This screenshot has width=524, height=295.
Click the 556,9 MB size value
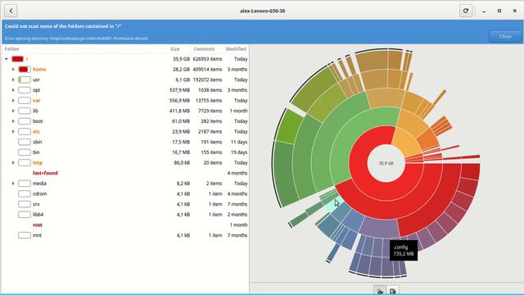179,100
